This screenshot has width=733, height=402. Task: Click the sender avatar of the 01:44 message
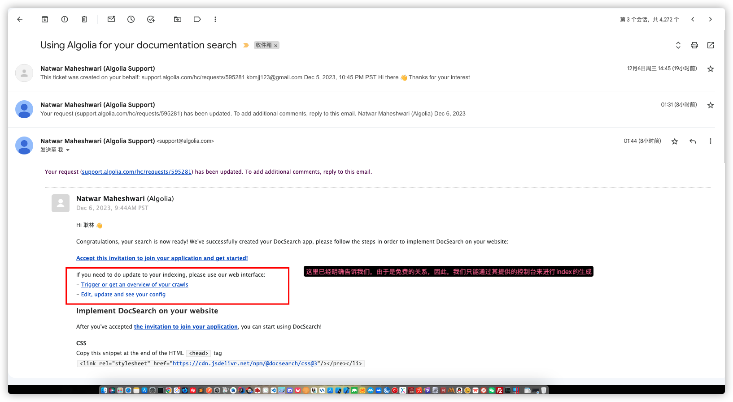click(24, 145)
